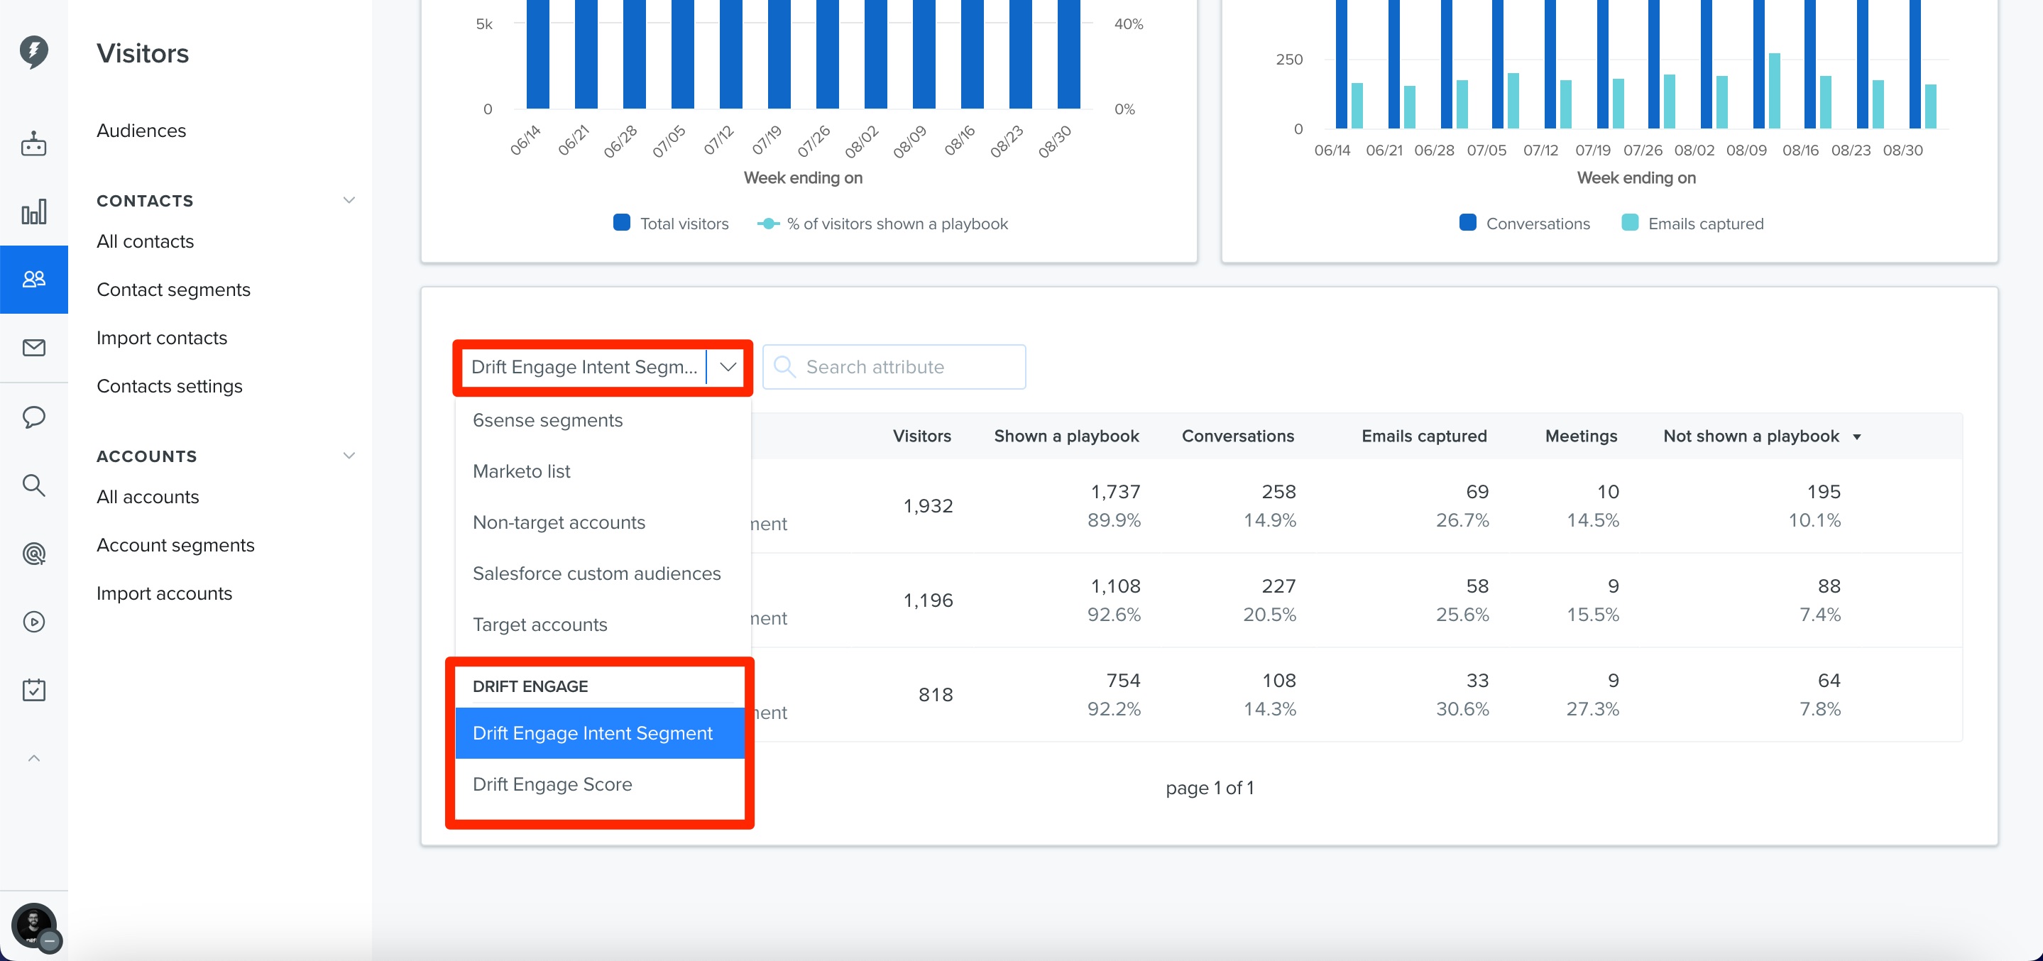This screenshot has width=2043, height=961.
Task: Click the magnifier search icon in sidebar
Action: point(33,485)
